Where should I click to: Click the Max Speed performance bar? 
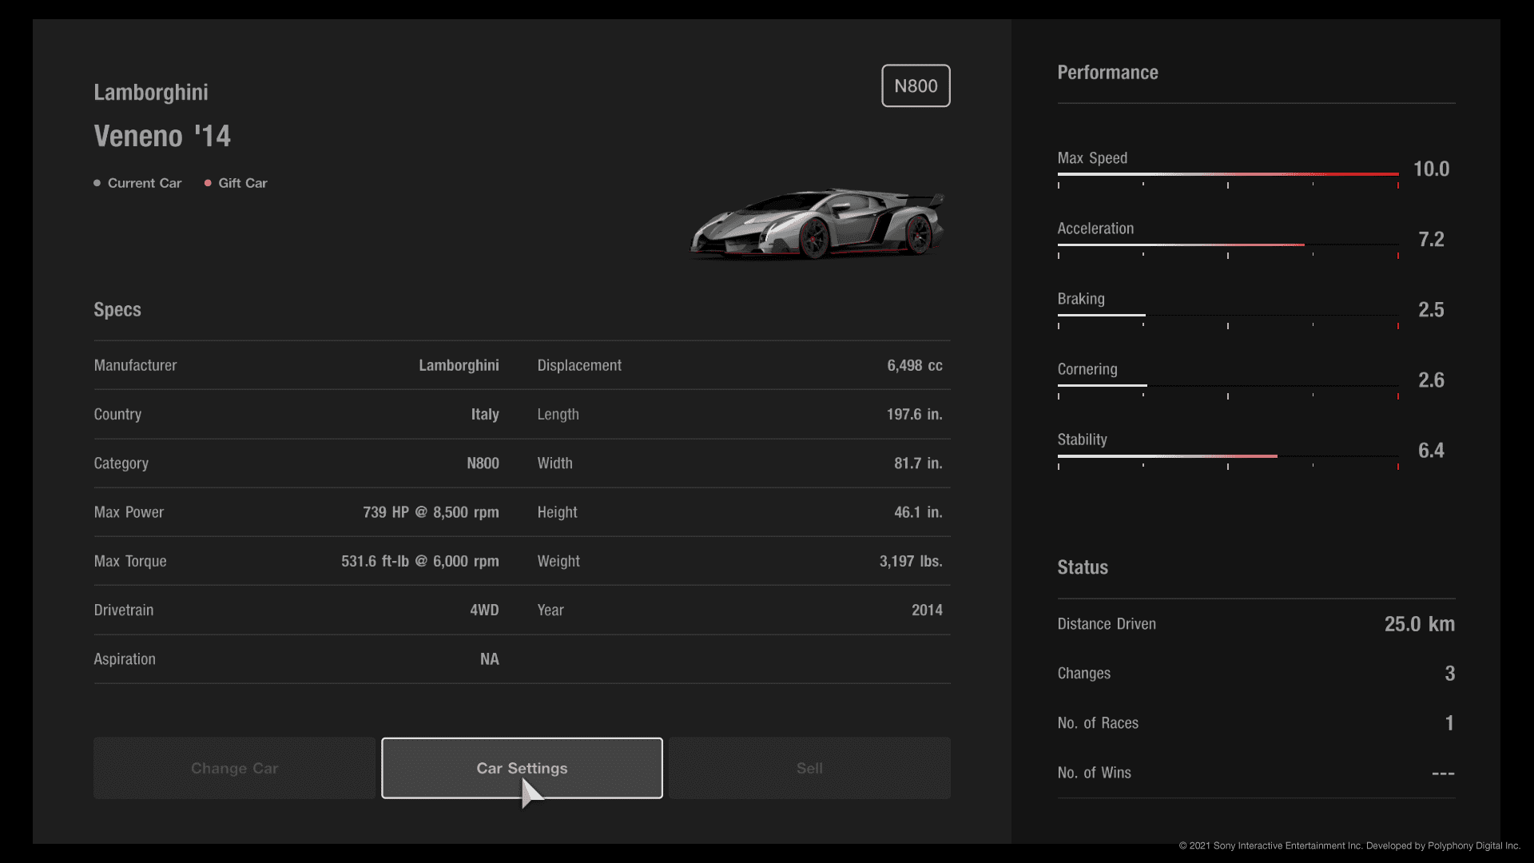[1228, 174]
